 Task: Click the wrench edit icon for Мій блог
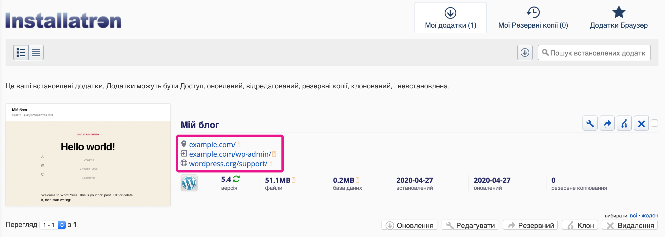(x=590, y=123)
